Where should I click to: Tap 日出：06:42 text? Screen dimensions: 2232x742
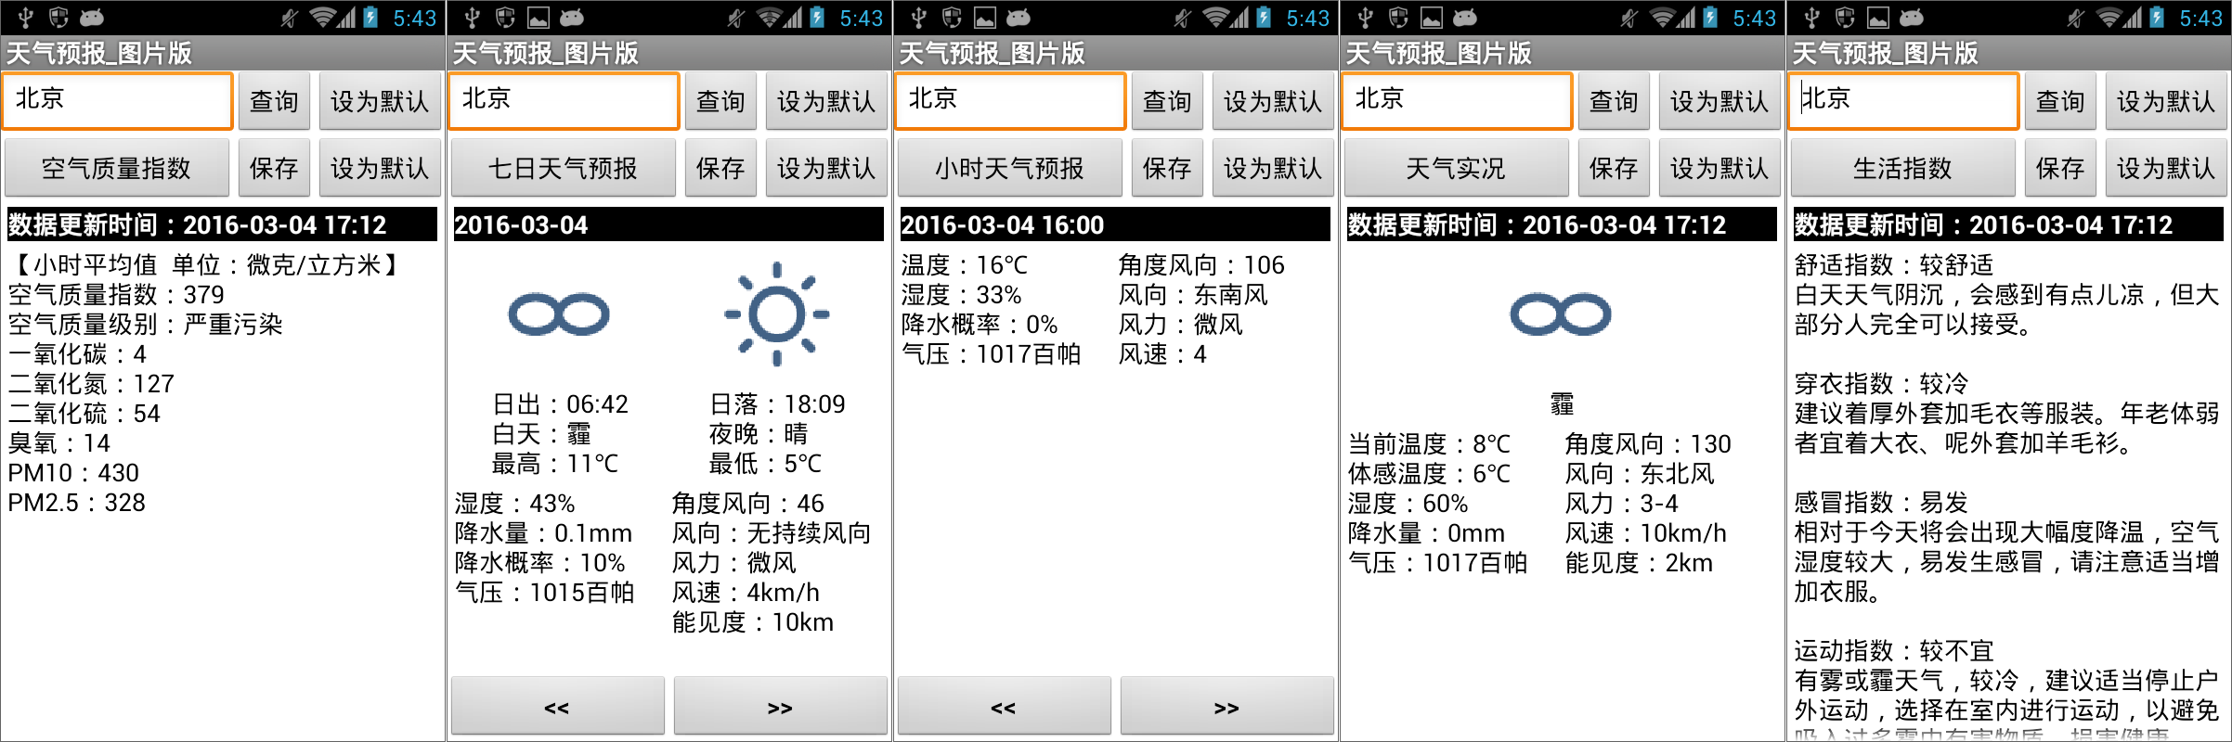click(560, 404)
